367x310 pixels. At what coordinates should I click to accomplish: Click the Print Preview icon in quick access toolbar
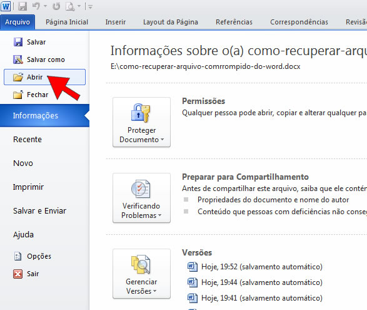point(70,6)
